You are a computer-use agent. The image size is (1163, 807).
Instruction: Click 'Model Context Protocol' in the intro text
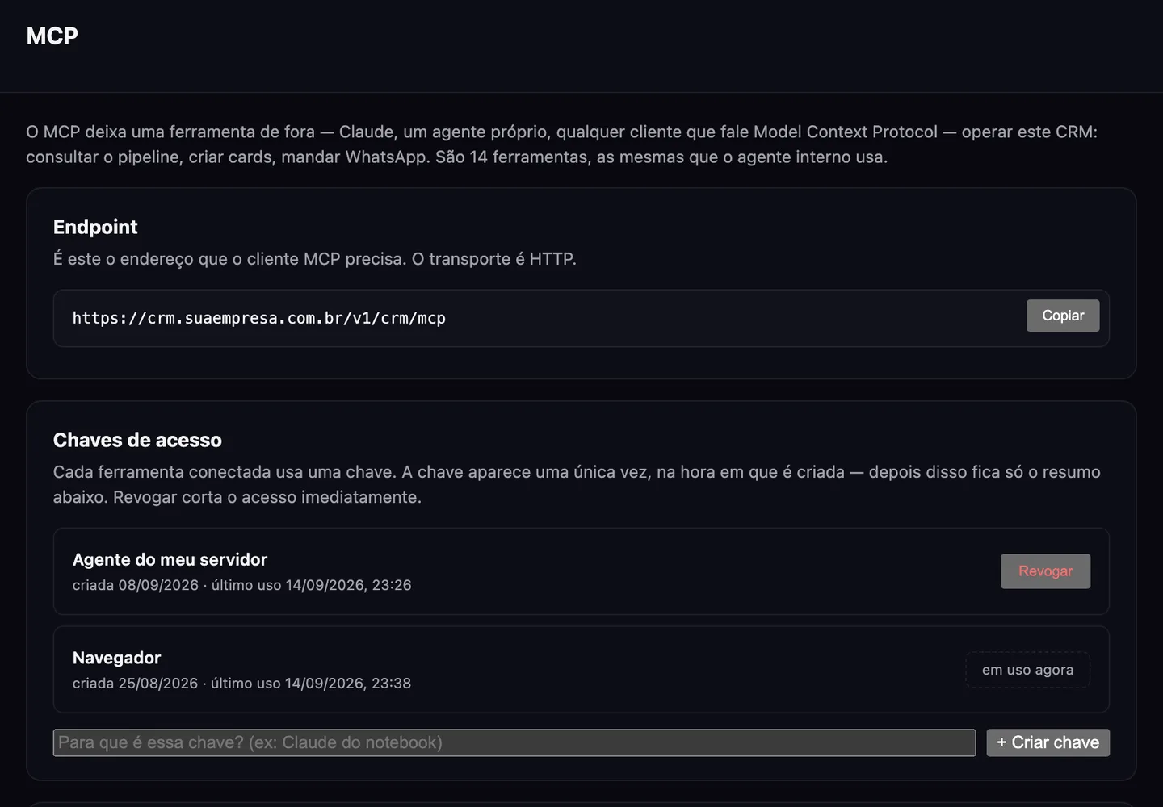point(846,132)
